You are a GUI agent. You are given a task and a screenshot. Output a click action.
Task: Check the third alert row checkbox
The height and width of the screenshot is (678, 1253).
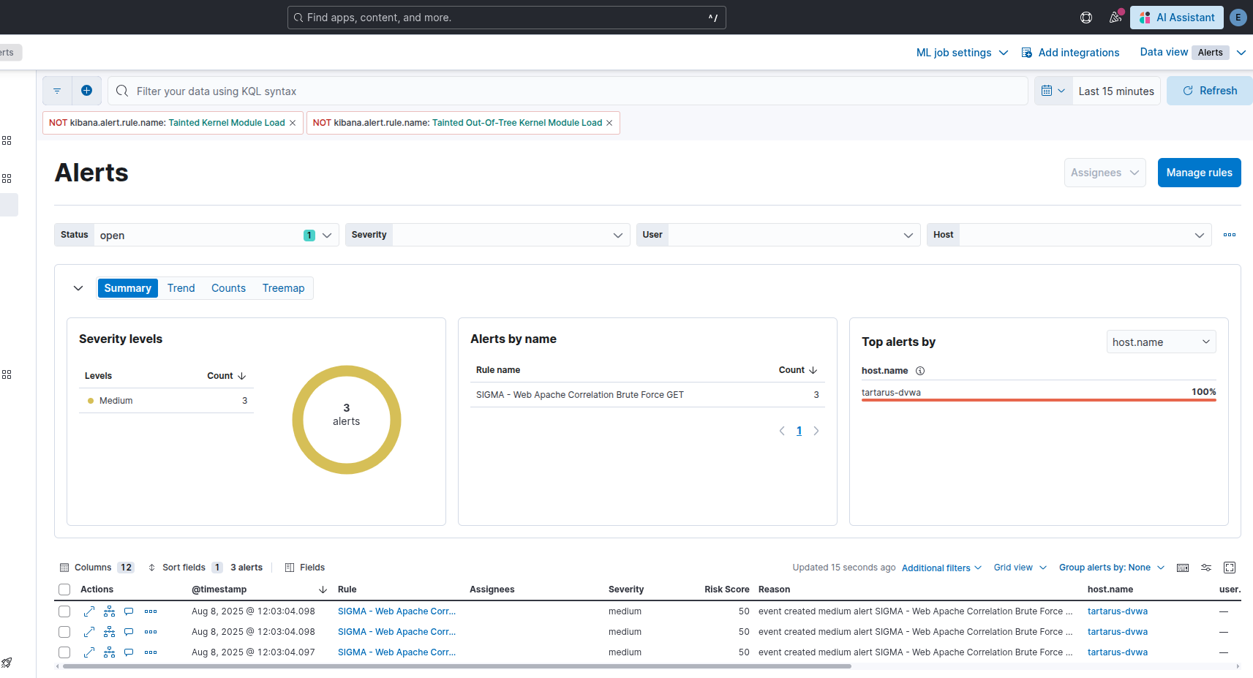point(64,652)
